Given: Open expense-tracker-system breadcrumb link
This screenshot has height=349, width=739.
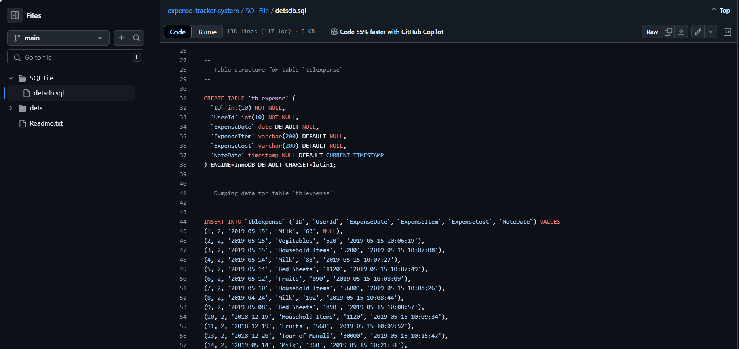Looking at the screenshot, I should pyautogui.click(x=203, y=11).
